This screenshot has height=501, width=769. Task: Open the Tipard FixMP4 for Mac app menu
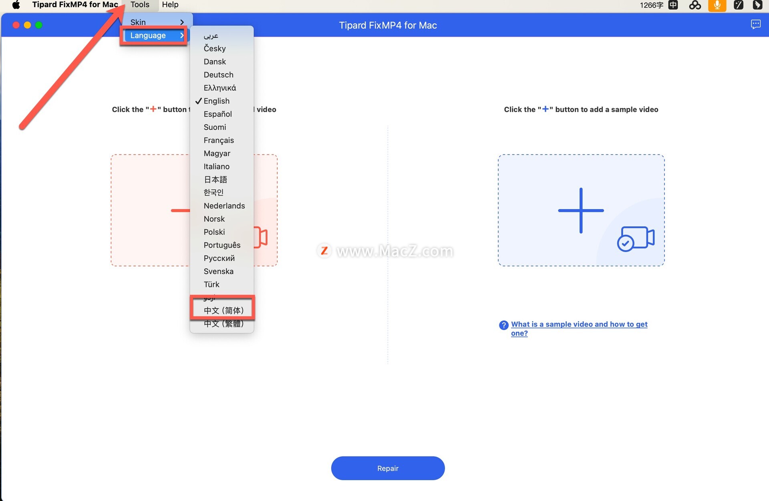75,5
